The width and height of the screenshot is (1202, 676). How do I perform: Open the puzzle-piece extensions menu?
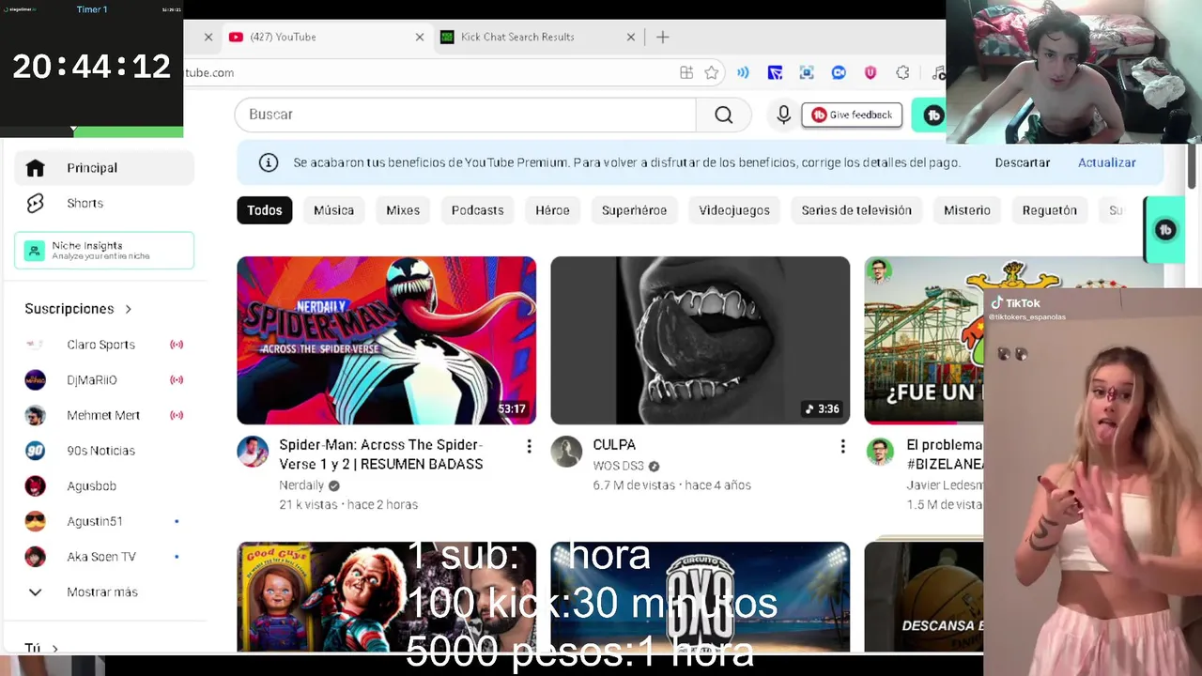(x=902, y=72)
